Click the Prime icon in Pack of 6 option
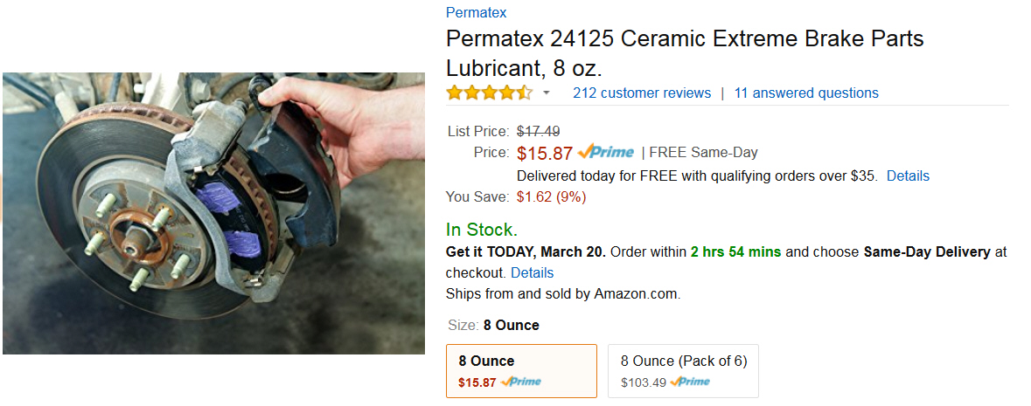This screenshot has width=1031, height=406. [690, 382]
